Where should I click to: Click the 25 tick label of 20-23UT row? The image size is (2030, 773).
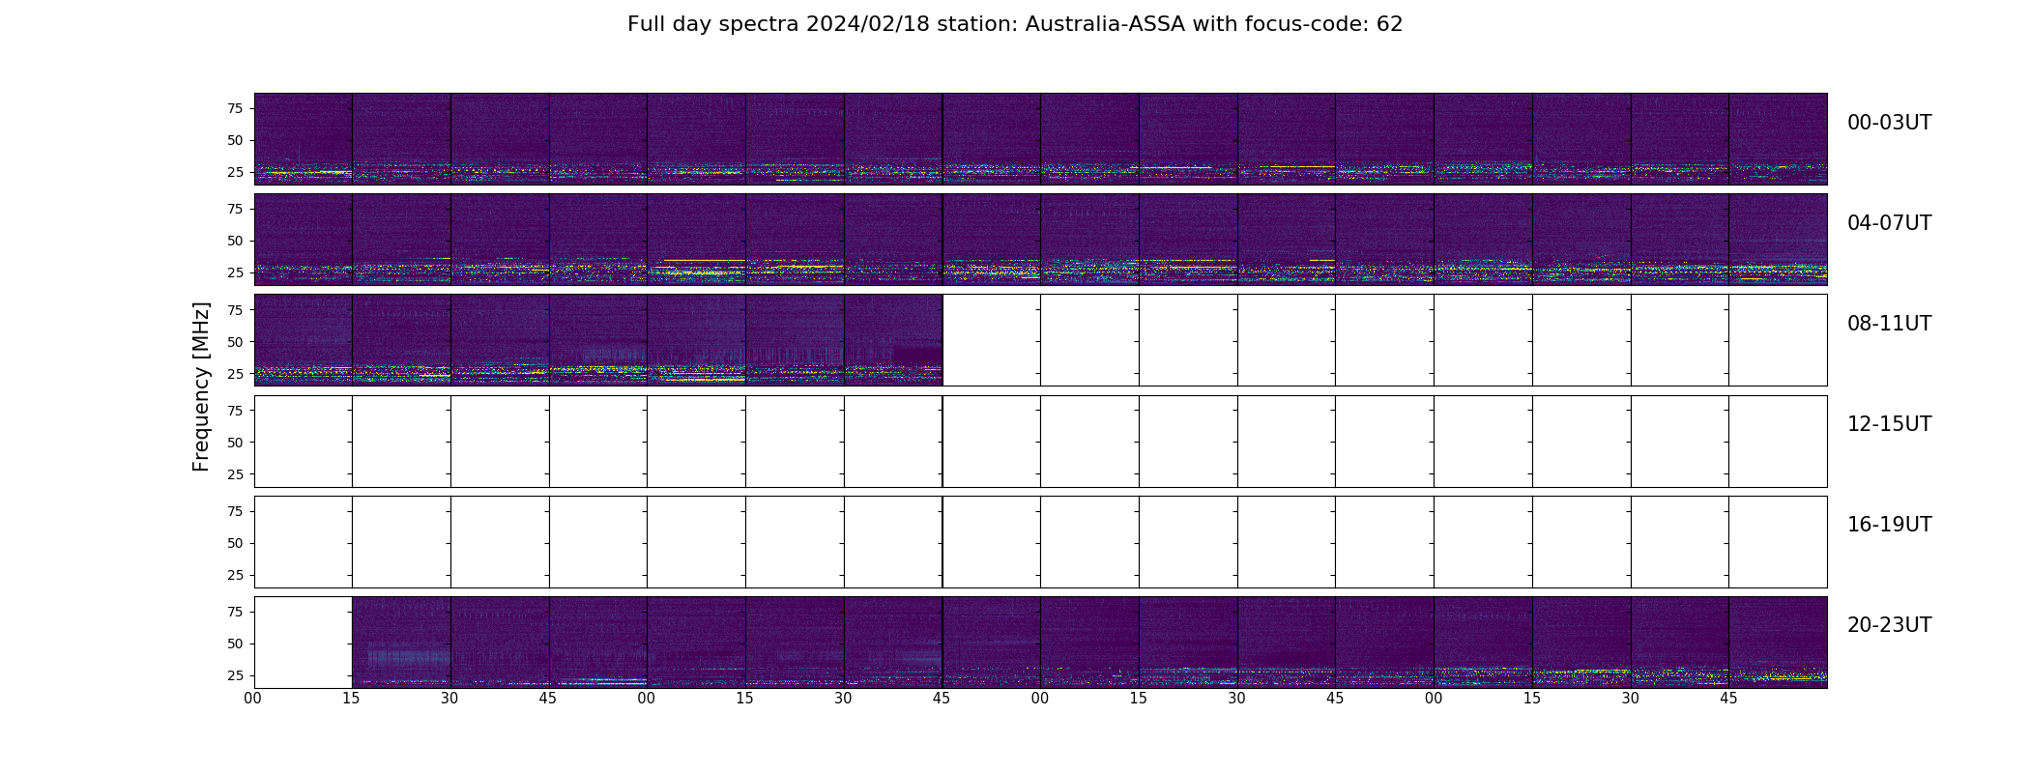[235, 674]
